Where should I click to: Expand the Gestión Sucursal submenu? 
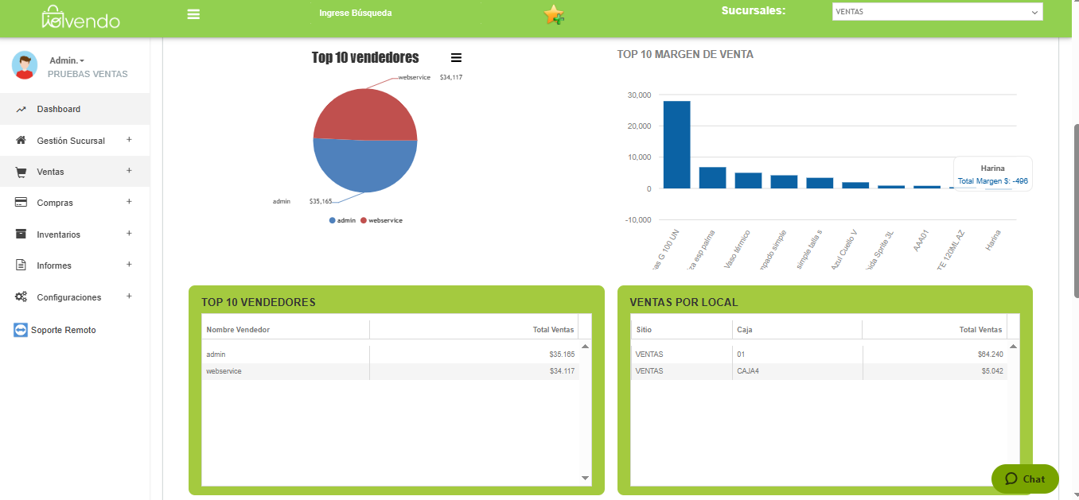tap(129, 140)
